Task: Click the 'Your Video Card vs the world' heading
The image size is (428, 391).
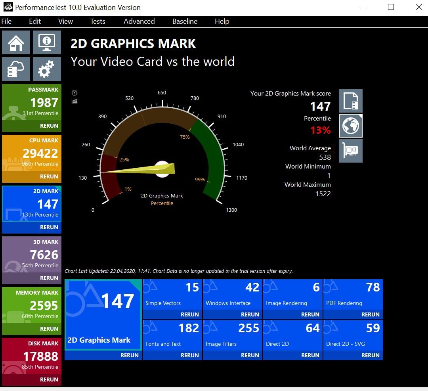Action: (x=153, y=61)
